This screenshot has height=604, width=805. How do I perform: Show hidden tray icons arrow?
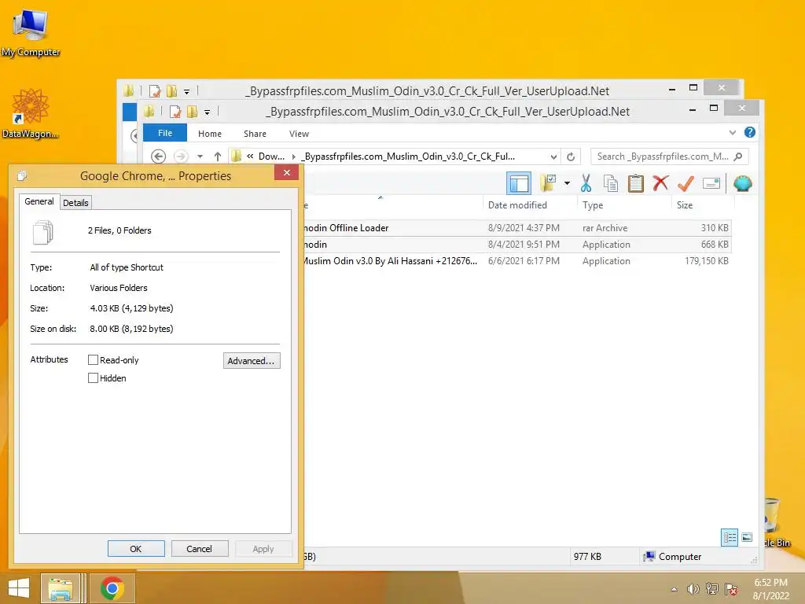point(674,589)
